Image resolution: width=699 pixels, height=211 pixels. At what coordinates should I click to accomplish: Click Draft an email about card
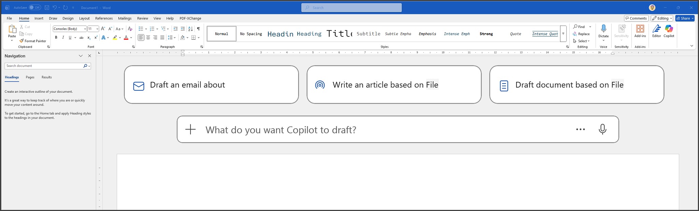tap(211, 85)
